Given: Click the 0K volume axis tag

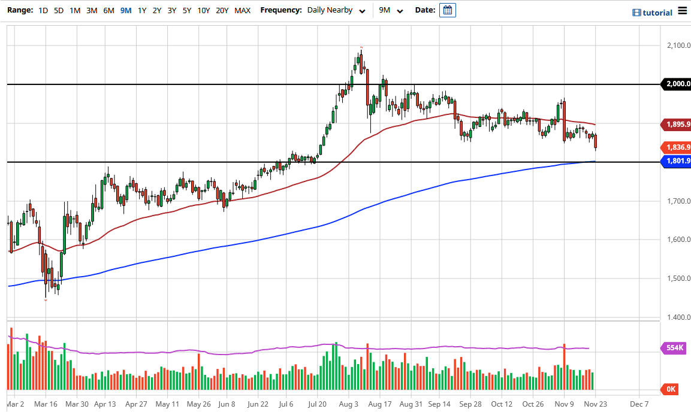Looking at the screenshot, I should pyautogui.click(x=671, y=389).
